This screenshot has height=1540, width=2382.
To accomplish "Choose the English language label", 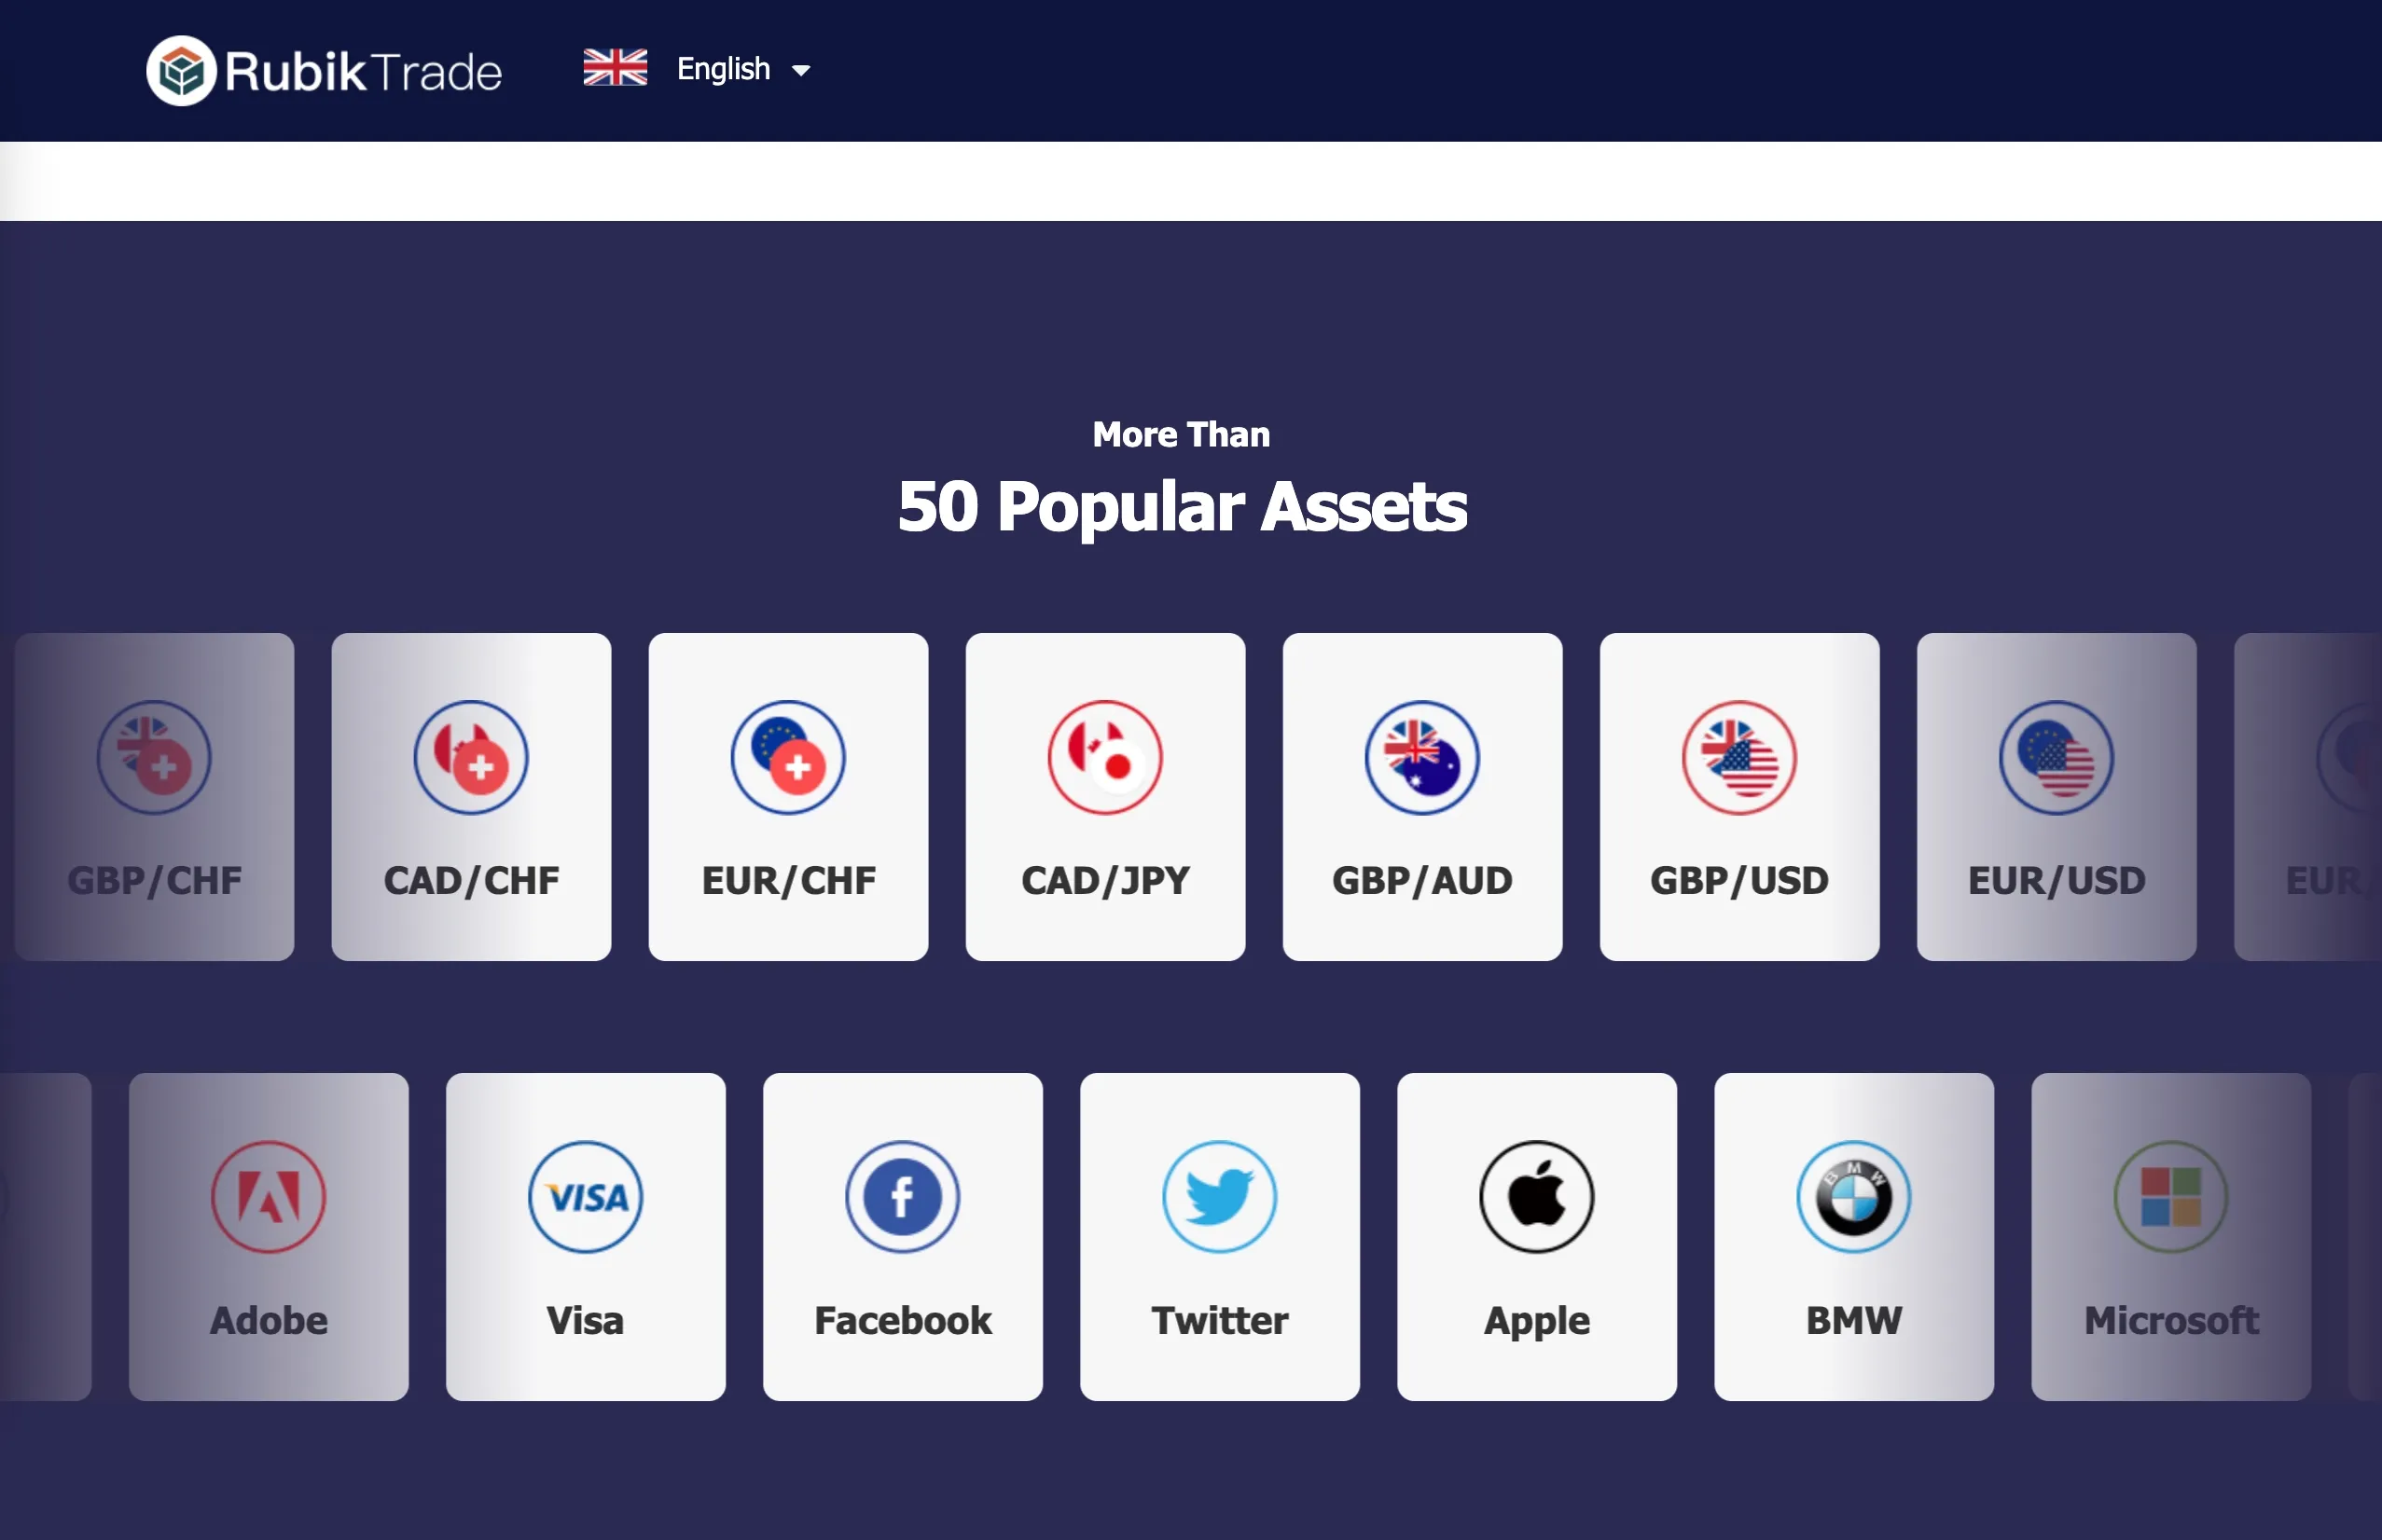I will coord(724,69).
